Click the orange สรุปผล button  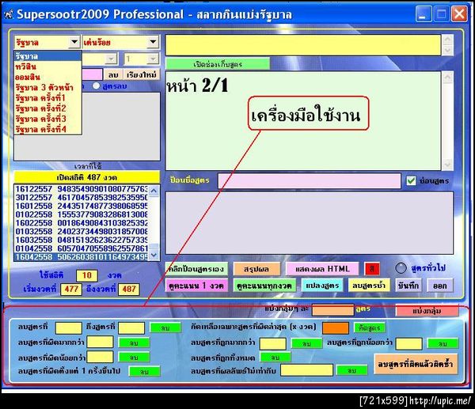click(x=256, y=269)
